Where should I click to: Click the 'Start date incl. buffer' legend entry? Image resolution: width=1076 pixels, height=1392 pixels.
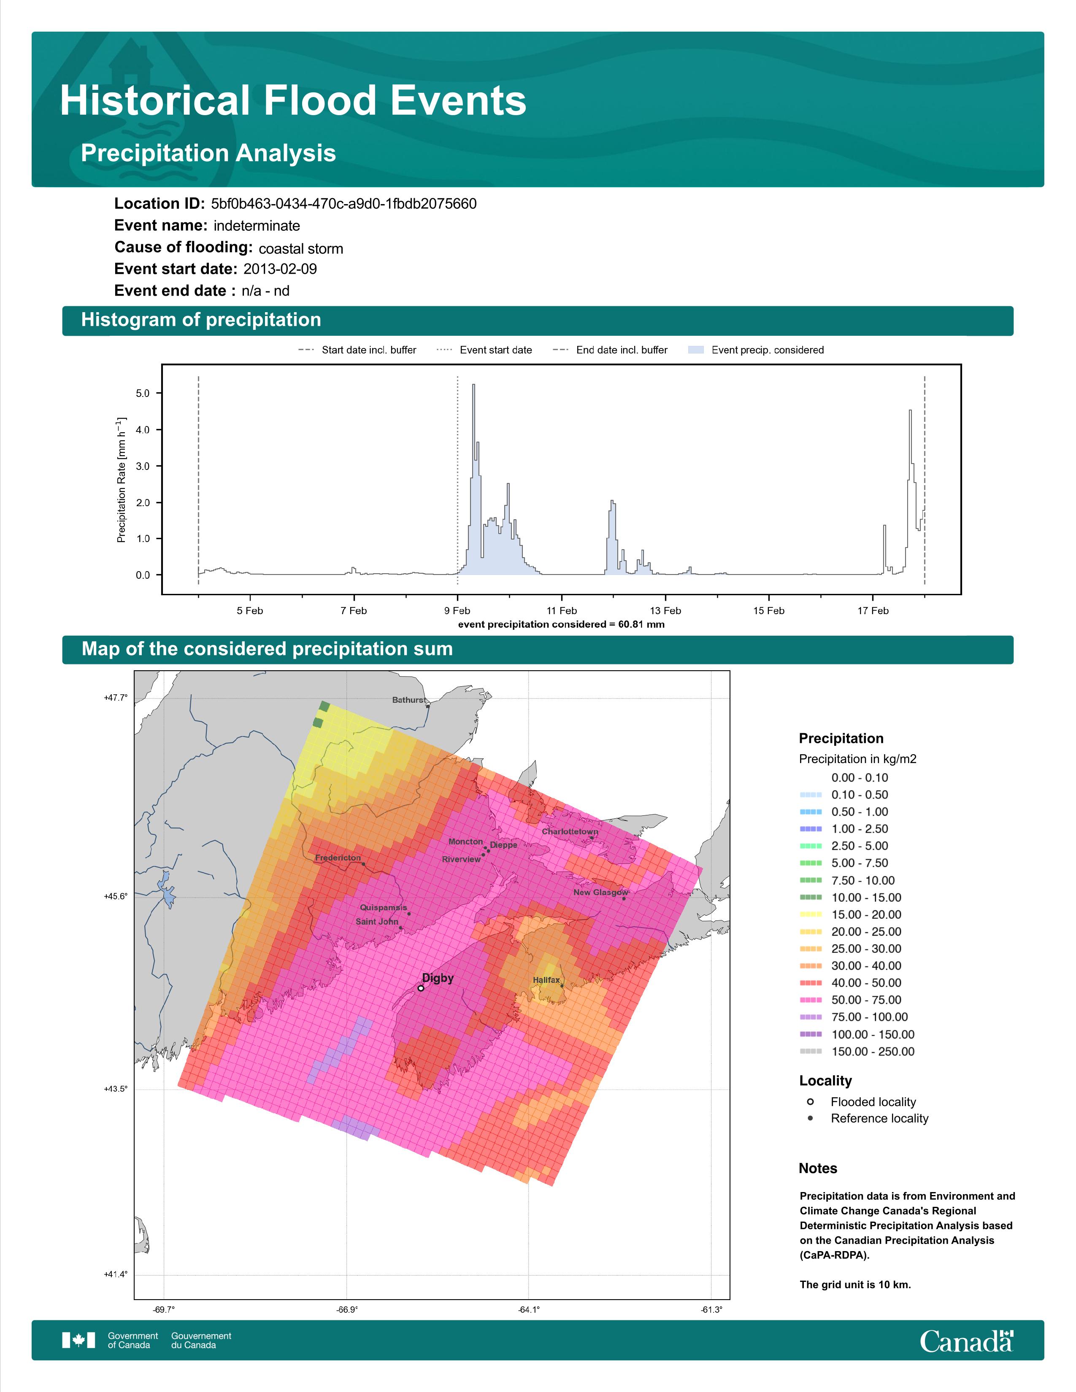pos(357,350)
